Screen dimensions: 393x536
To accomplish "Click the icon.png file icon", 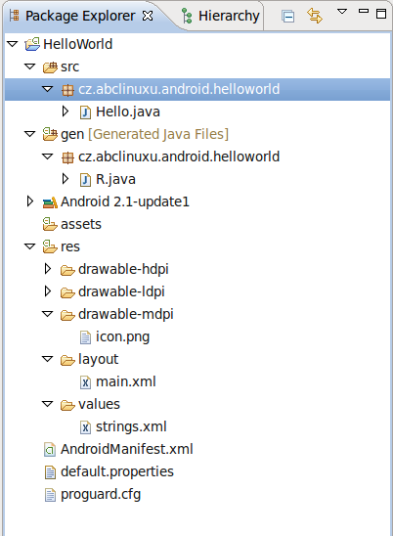I will (x=85, y=337).
